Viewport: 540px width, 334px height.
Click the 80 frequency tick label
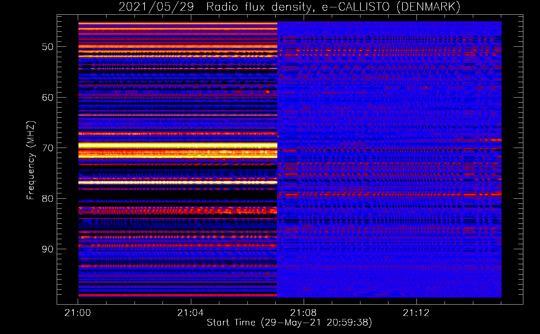[x=48, y=199]
